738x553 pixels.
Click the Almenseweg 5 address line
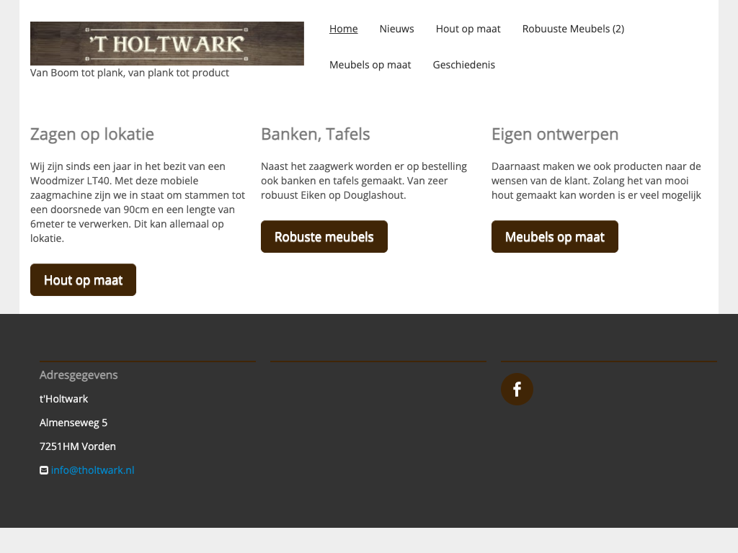point(74,423)
